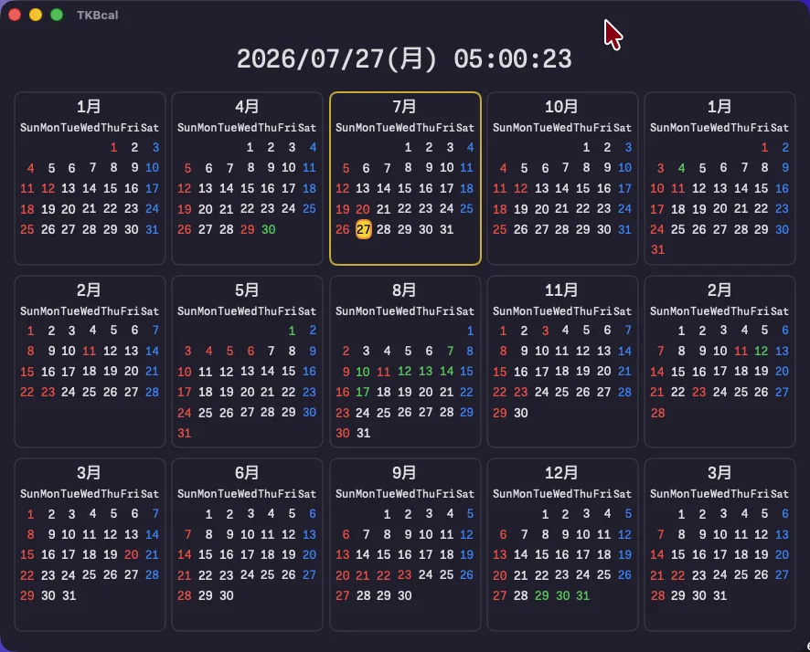Select the 4月 month header
The height and width of the screenshot is (652, 810).
247,107
